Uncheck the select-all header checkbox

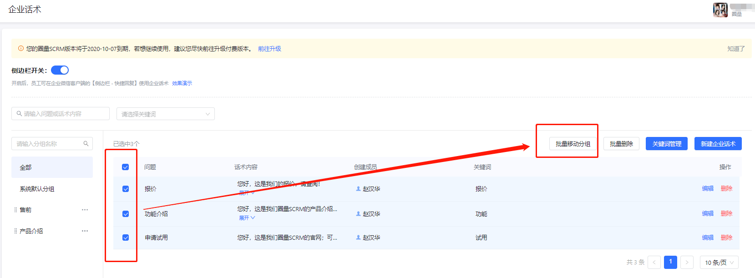click(x=126, y=167)
